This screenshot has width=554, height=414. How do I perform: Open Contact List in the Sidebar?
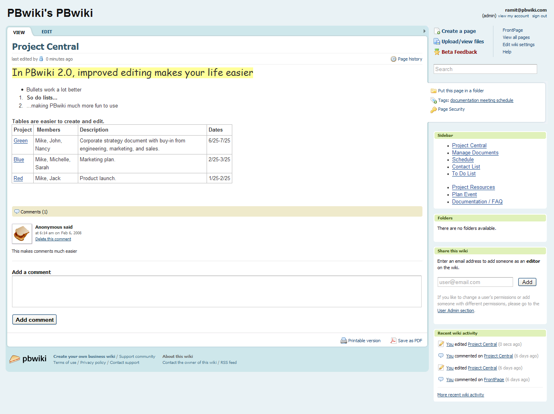pyautogui.click(x=466, y=167)
